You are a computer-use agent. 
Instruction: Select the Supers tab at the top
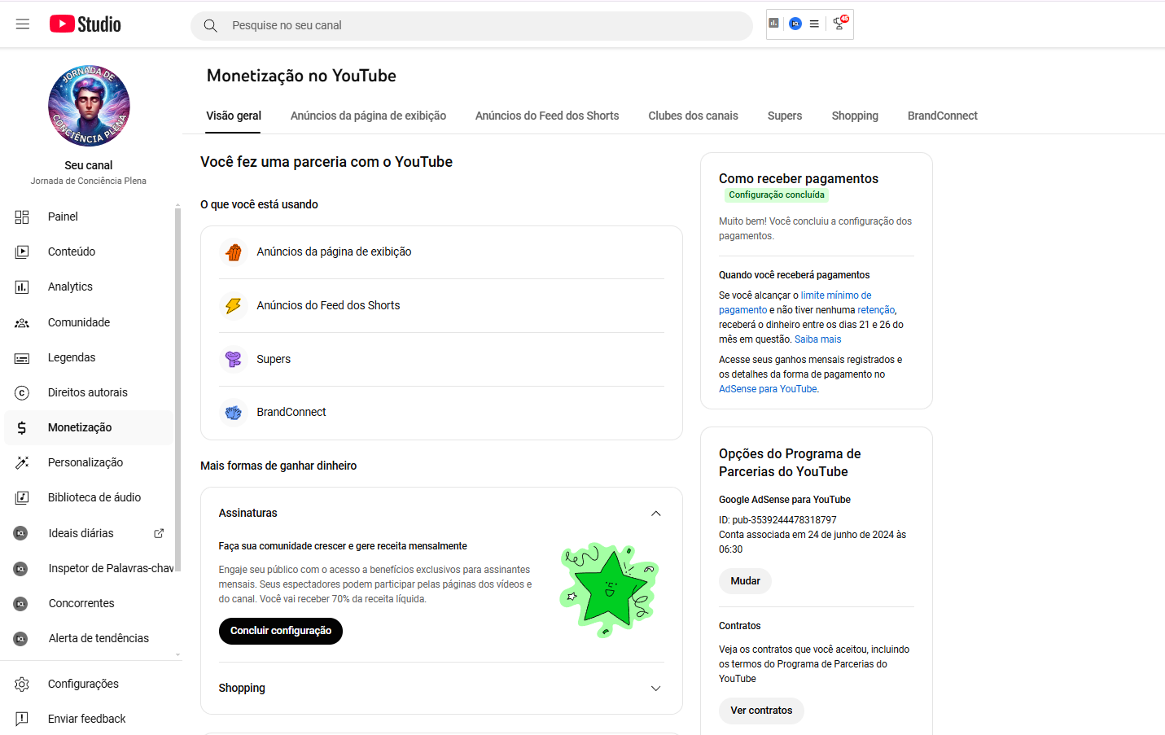point(785,116)
